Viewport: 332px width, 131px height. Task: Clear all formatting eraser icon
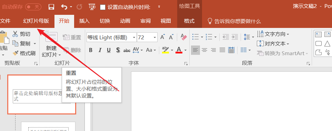click(184, 37)
